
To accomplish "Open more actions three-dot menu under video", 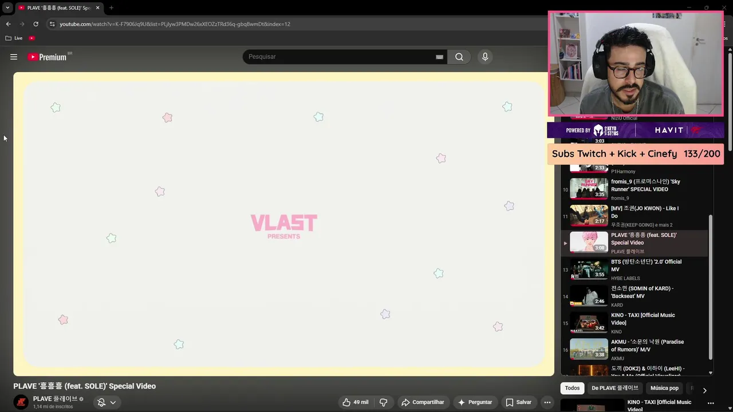I will (x=547, y=402).
